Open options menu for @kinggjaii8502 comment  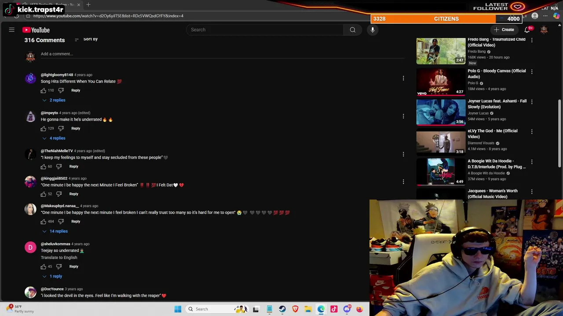(x=403, y=182)
